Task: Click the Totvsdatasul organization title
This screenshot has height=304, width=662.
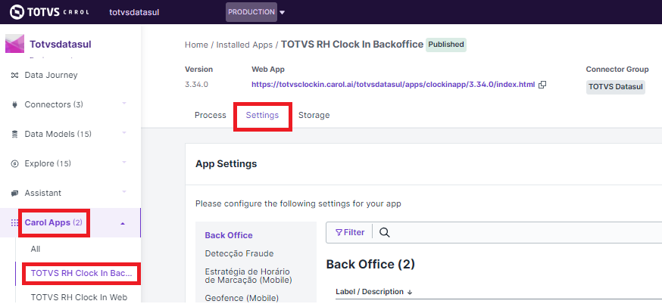Action: [x=61, y=45]
